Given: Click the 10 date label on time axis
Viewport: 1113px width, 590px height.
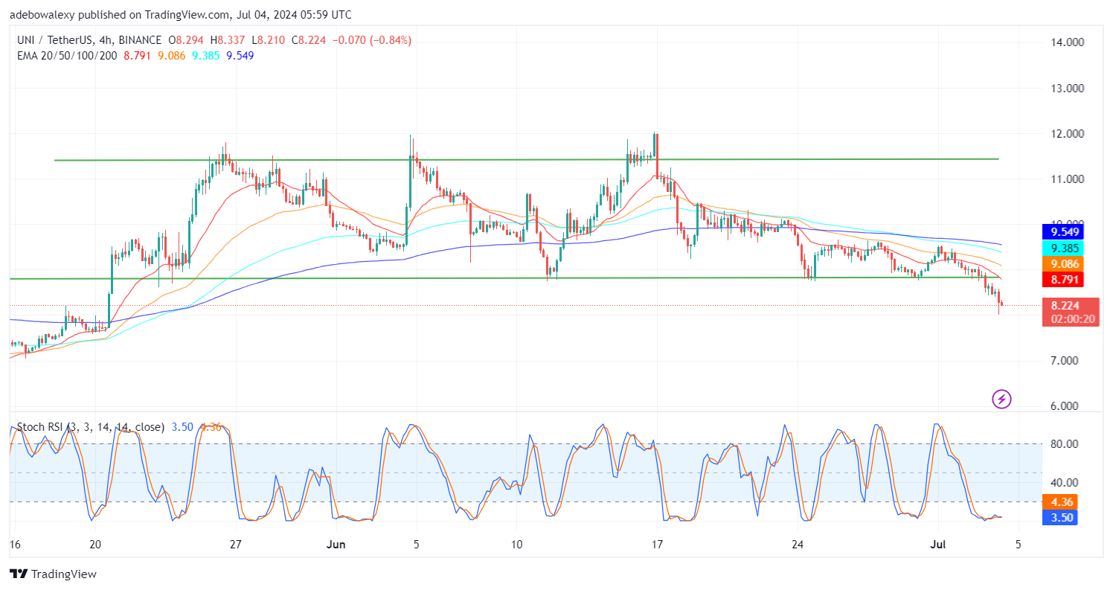Looking at the screenshot, I should [517, 544].
